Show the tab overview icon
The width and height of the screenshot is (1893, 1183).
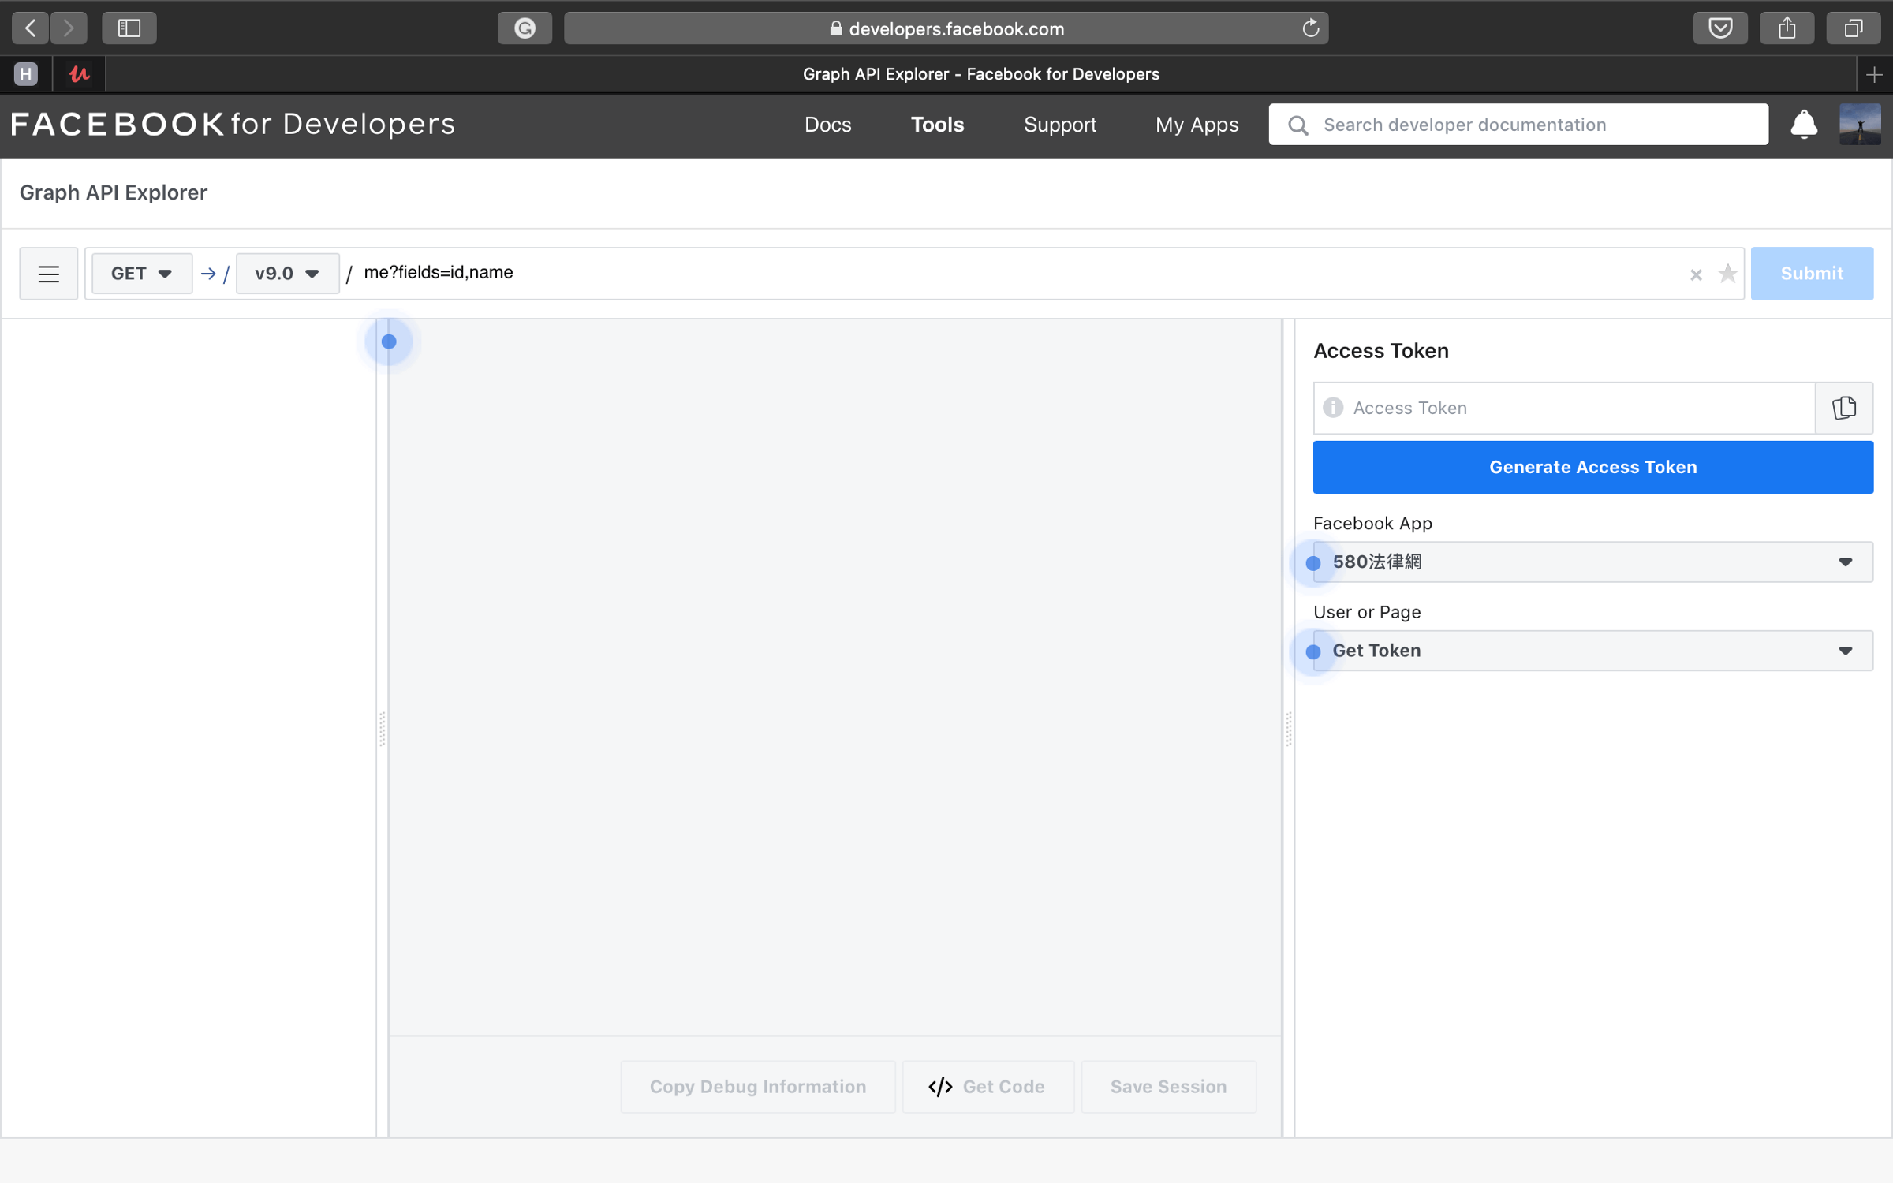coord(1853,28)
